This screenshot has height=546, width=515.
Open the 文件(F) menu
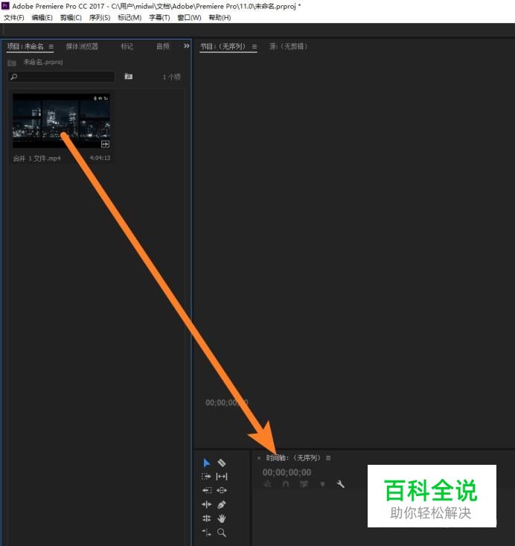click(14, 17)
